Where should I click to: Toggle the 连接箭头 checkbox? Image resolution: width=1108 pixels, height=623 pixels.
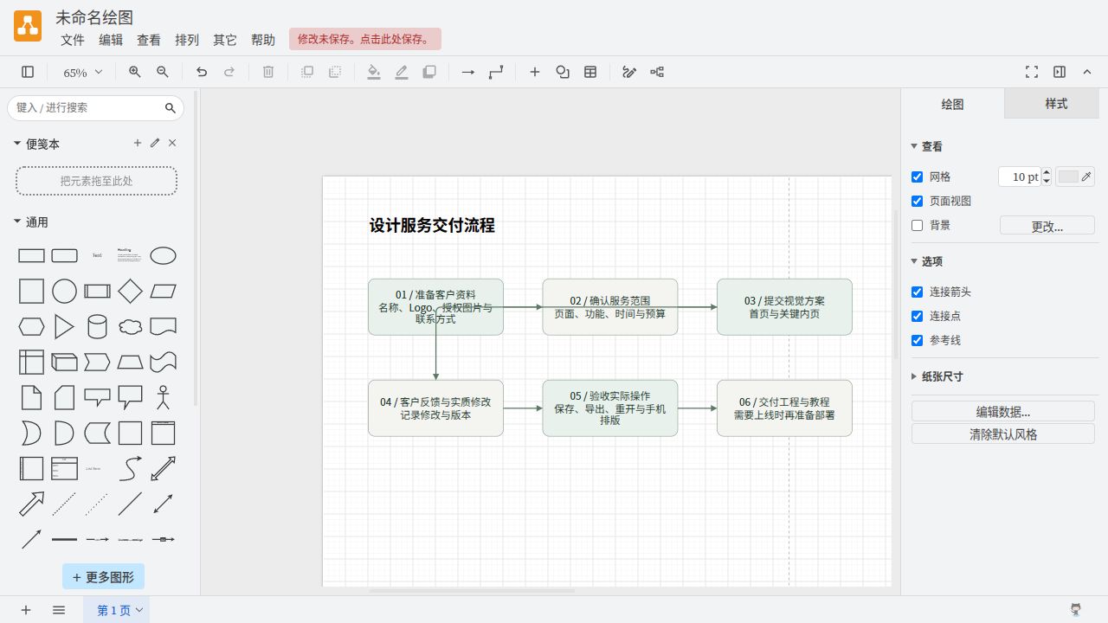tap(918, 292)
